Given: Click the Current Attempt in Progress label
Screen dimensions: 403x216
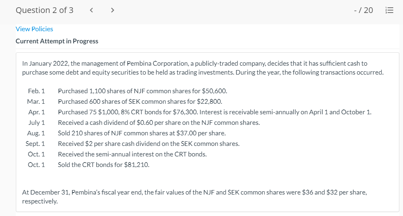Looking at the screenshot, I should point(57,41).
